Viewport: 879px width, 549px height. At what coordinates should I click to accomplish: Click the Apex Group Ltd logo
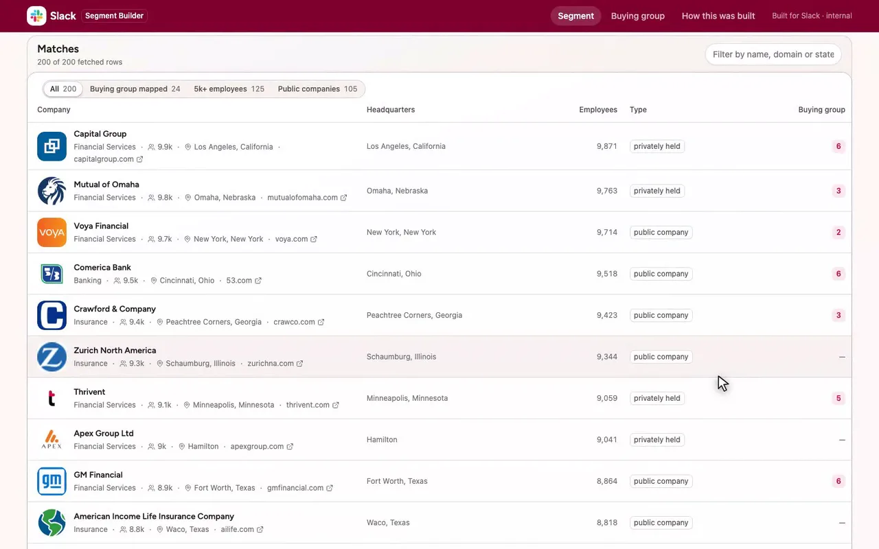[x=52, y=440]
